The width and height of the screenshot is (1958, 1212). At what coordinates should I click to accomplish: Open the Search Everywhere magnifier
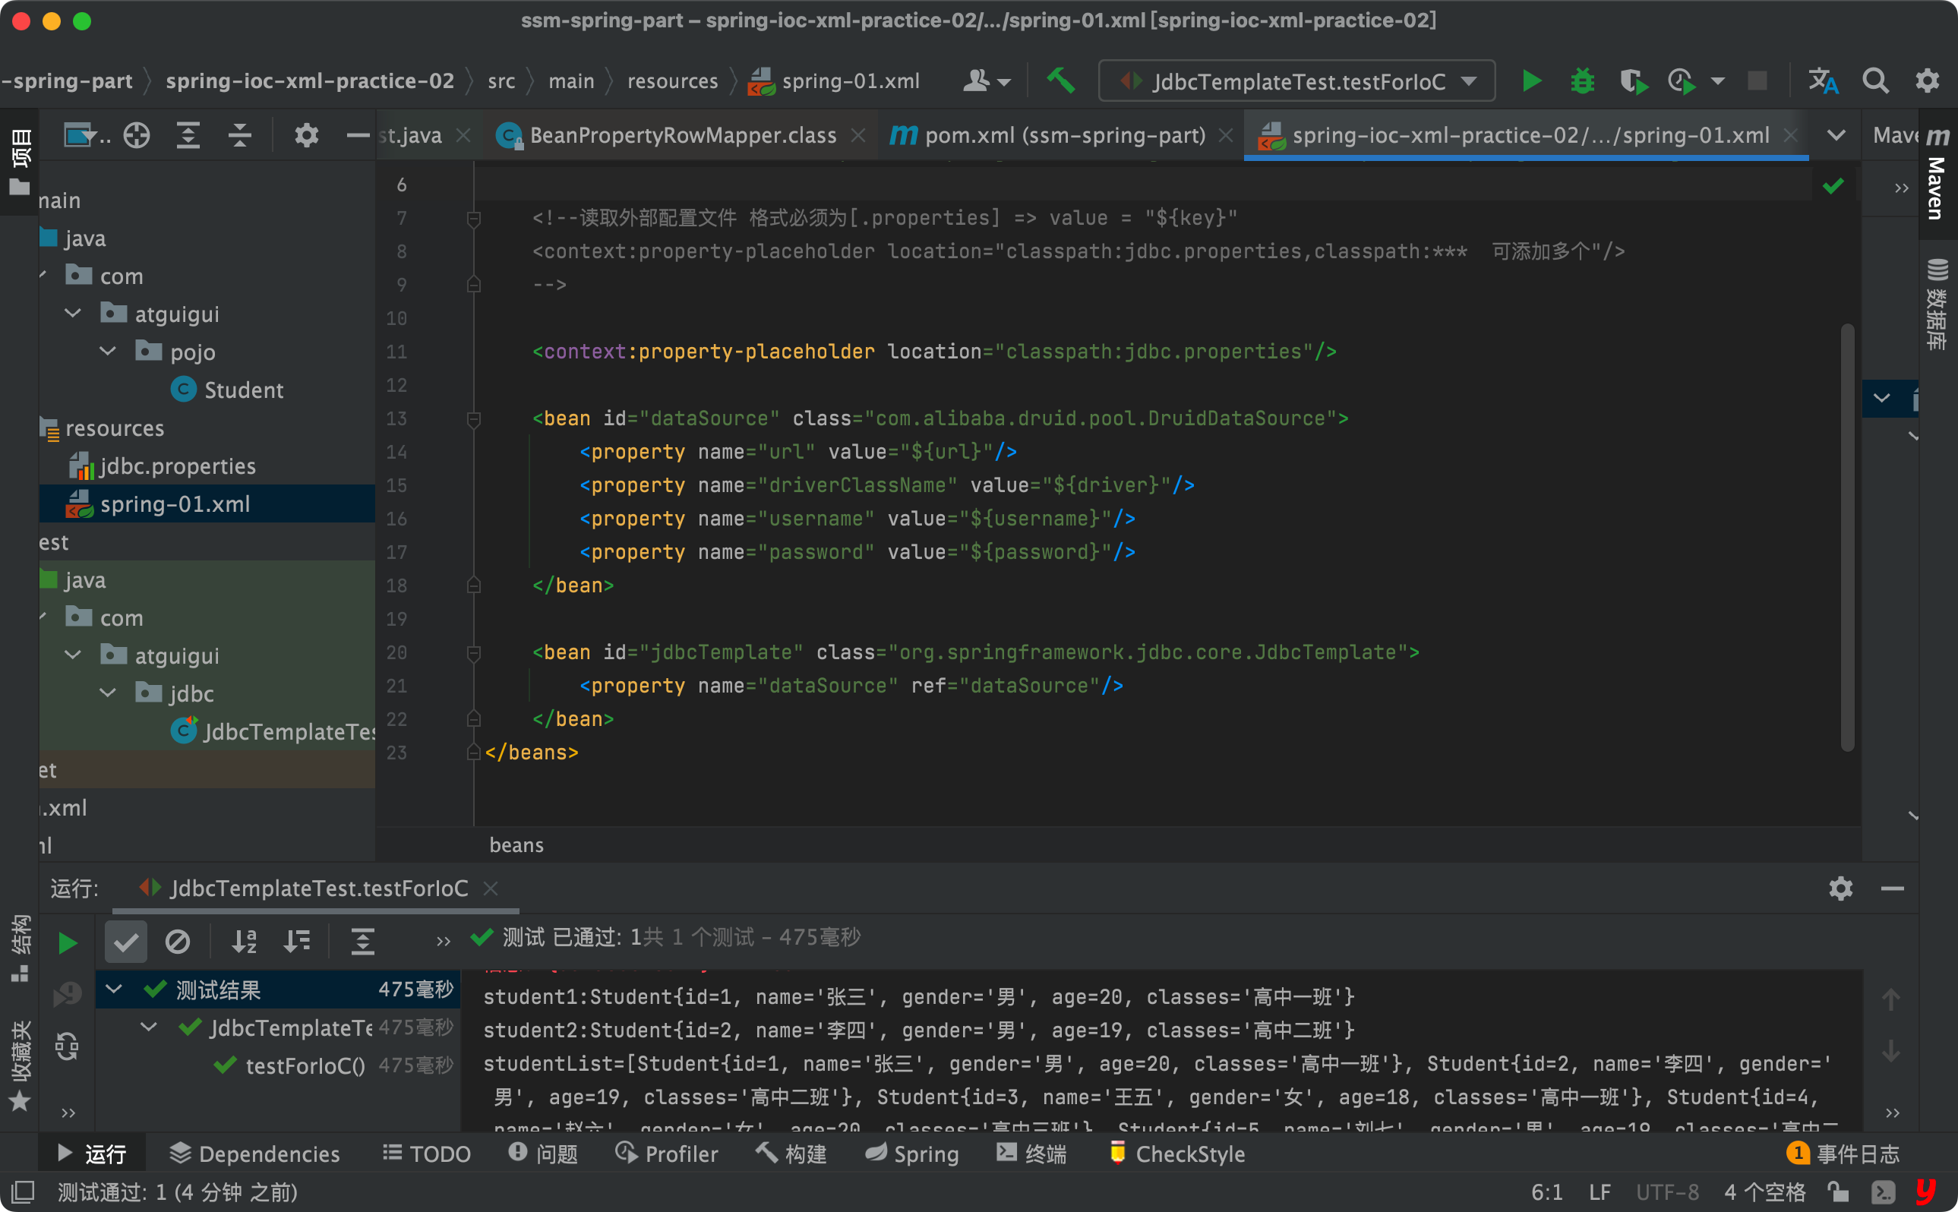(1875, 81)
